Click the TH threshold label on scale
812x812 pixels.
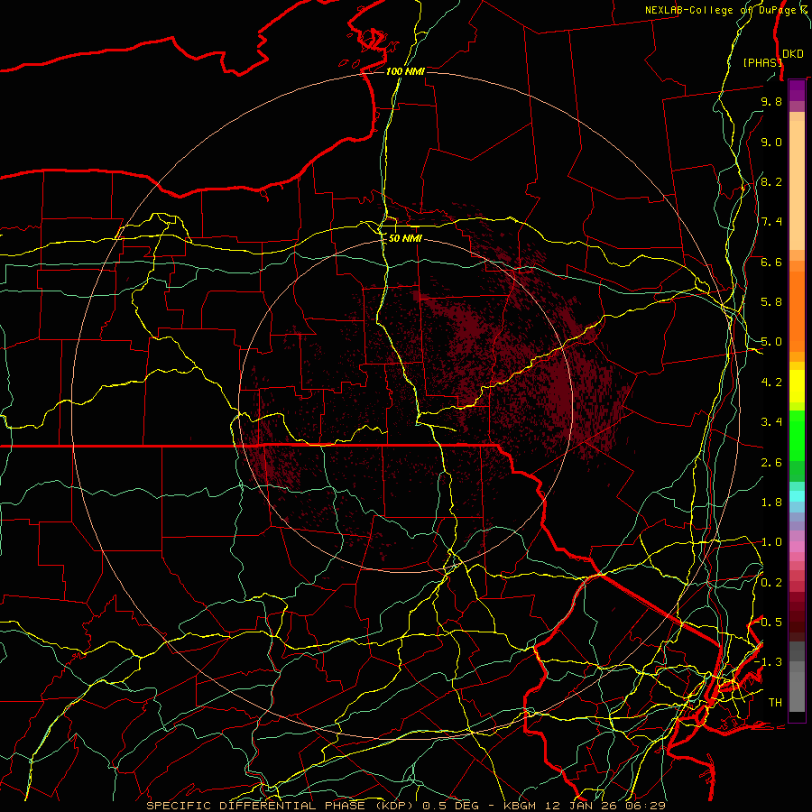775,703
